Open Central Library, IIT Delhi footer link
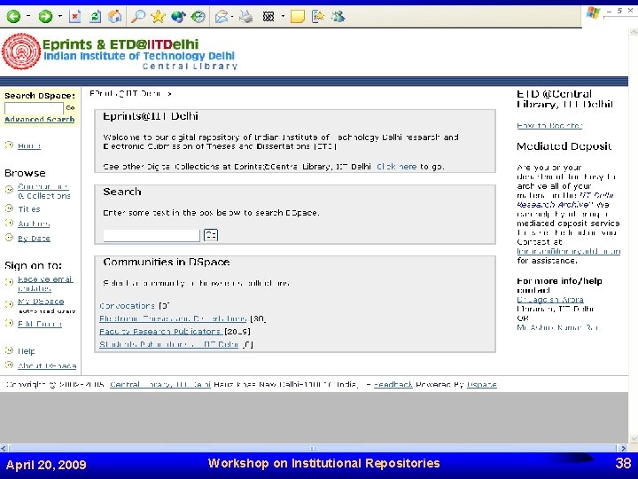 coord(160,384)
